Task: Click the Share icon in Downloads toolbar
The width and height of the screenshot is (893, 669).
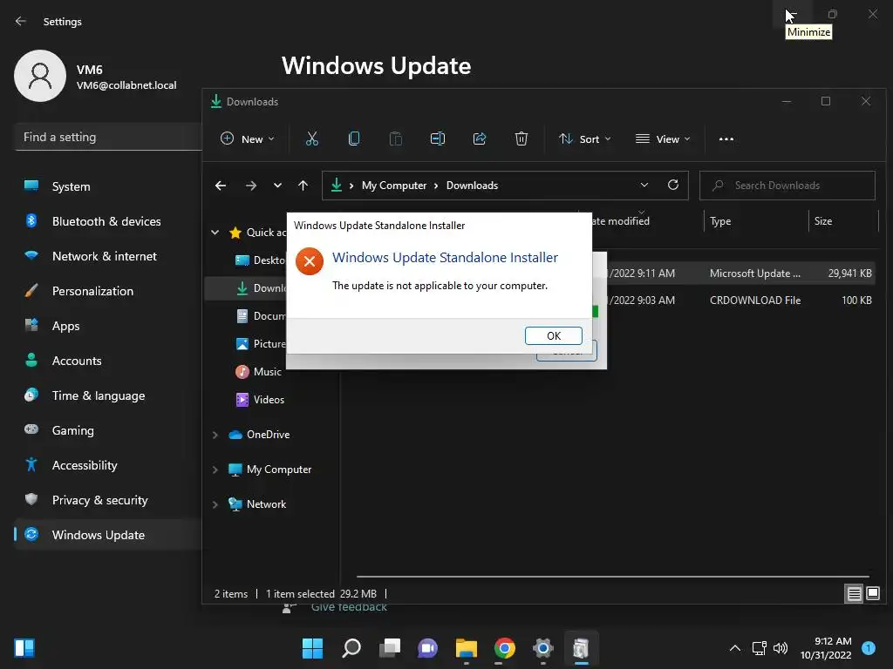Action: 480,139
